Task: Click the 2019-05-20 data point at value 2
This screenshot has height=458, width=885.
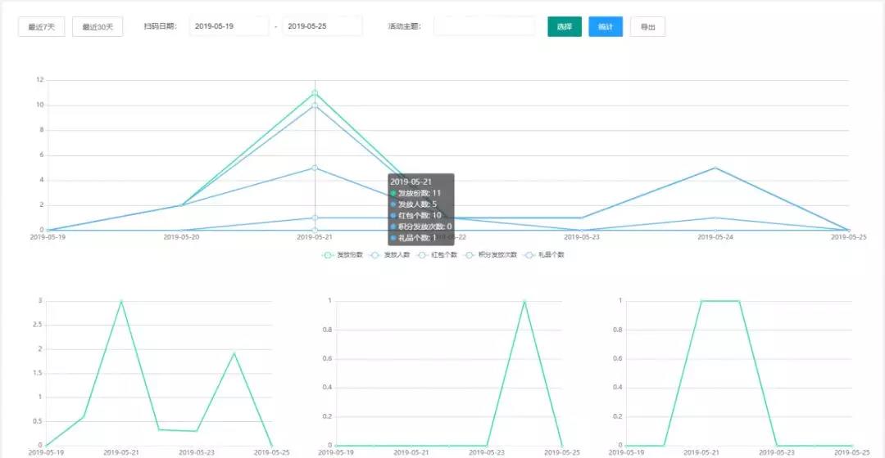Action: pos(181,205)
